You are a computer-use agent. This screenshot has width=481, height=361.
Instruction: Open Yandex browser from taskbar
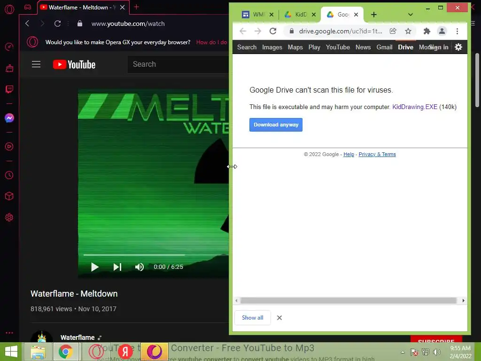click(125, 352)
